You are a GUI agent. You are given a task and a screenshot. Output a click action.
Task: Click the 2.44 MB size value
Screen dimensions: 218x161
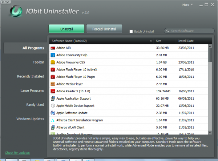[x=161, y=84]
